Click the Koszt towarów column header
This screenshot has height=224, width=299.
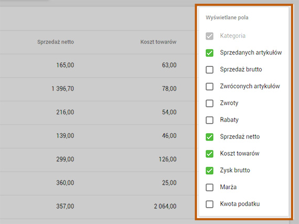pyautogui.click(x=158, y=42)
